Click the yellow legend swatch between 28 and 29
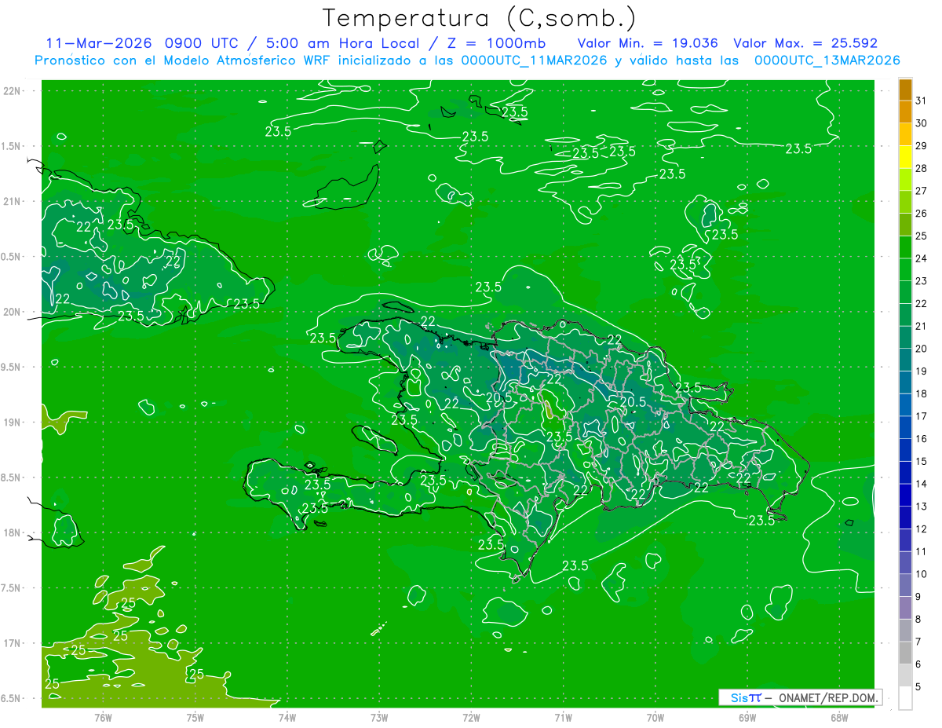Viewport: 942px width, 728px height. (x=905, y=156)
